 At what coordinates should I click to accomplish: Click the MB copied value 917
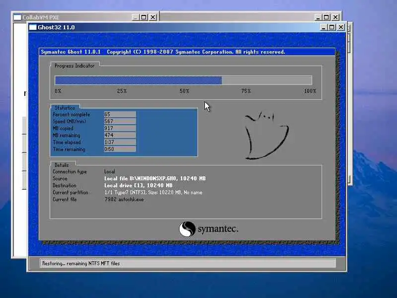120,128
